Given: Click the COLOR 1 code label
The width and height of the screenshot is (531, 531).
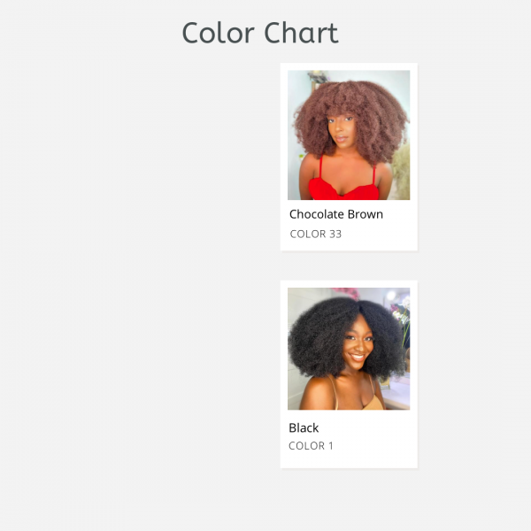Looking at the screenshot, I should coord(311,446).
